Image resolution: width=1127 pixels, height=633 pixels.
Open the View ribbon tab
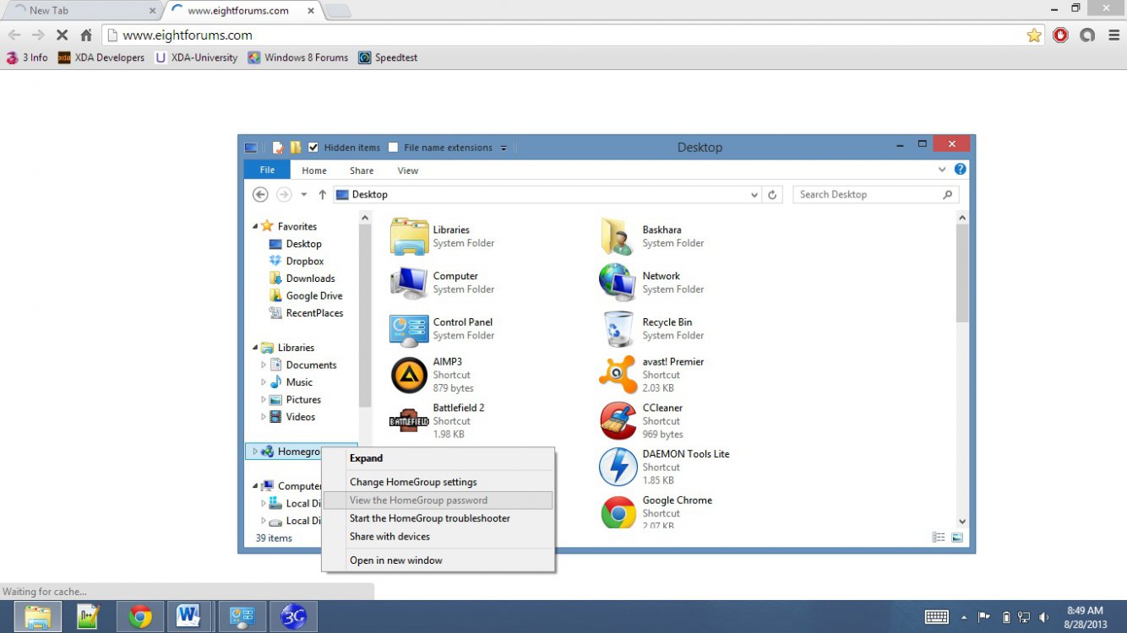pos(408,170)
